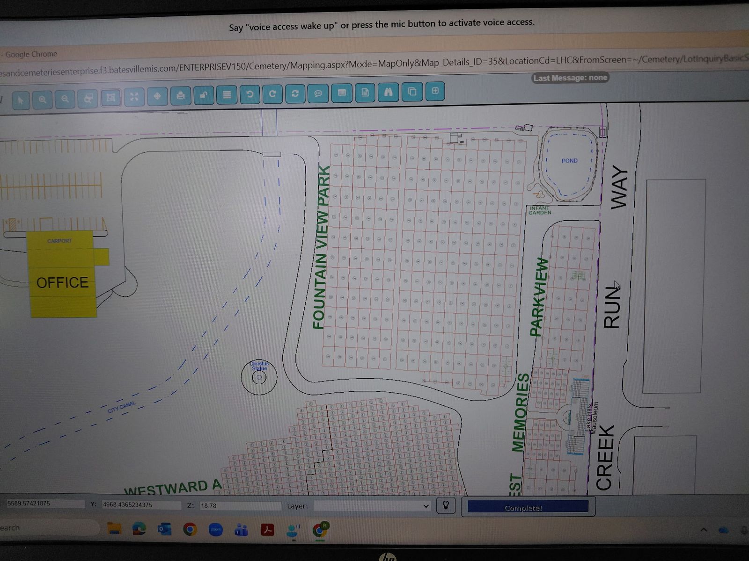Open the layers list icon

[227, 94]
